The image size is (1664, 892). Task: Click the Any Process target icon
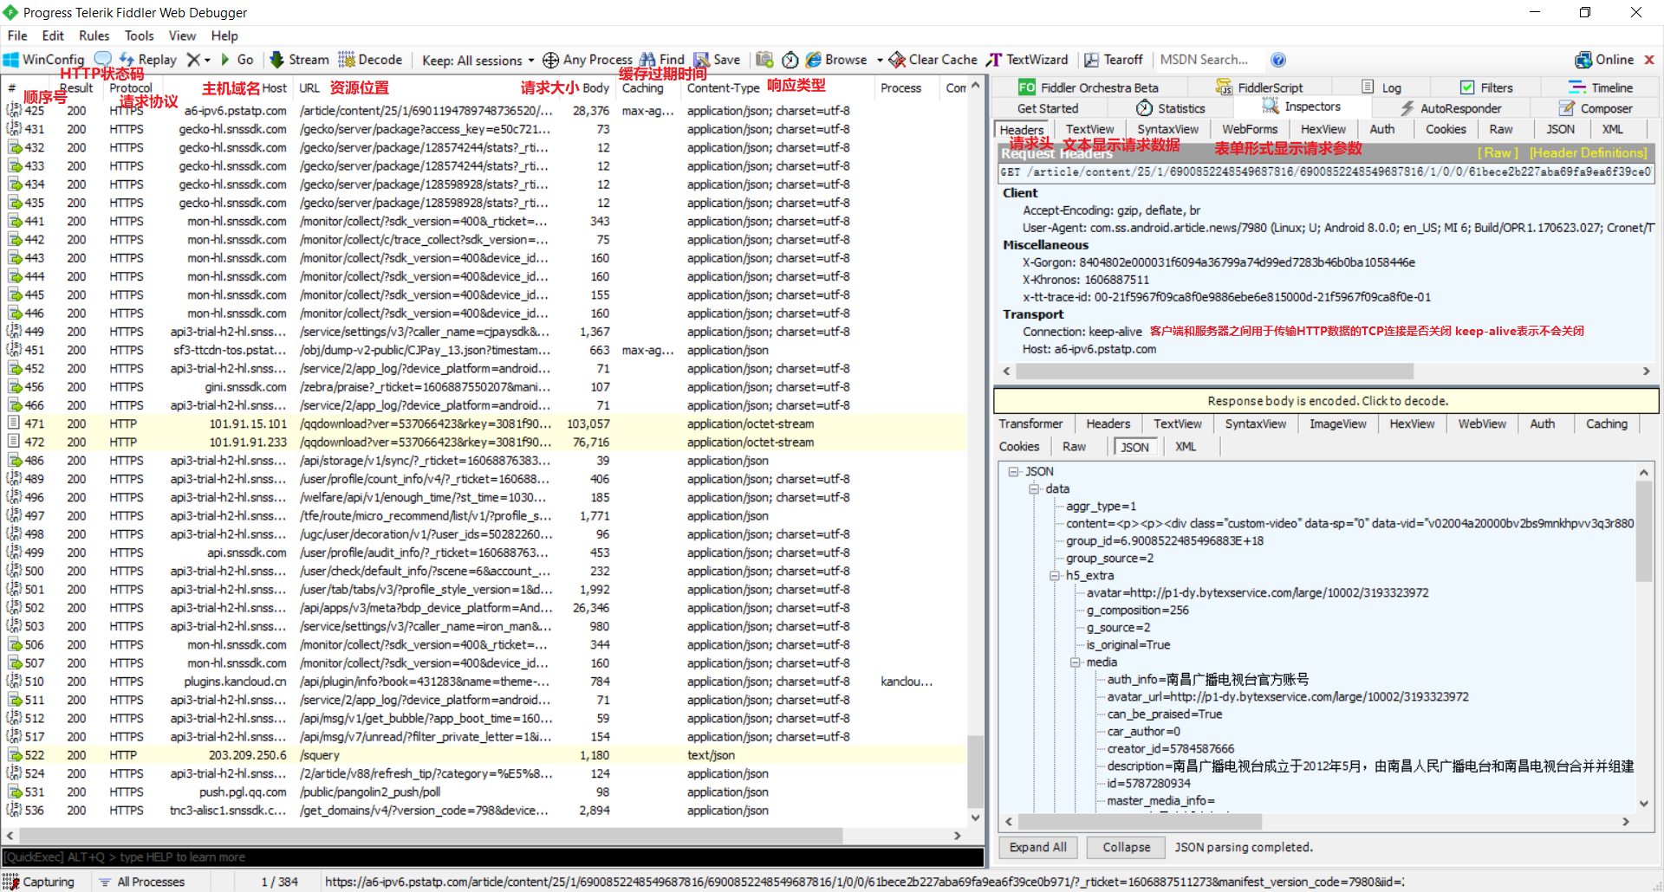tap(550, 60)
